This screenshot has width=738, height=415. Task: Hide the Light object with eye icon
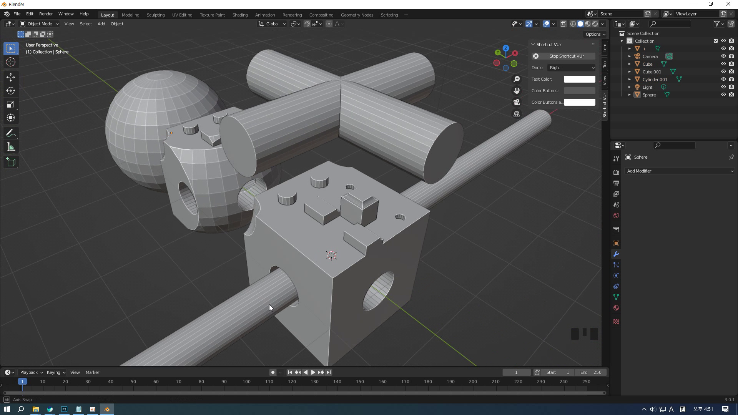(x=723, y=87)
